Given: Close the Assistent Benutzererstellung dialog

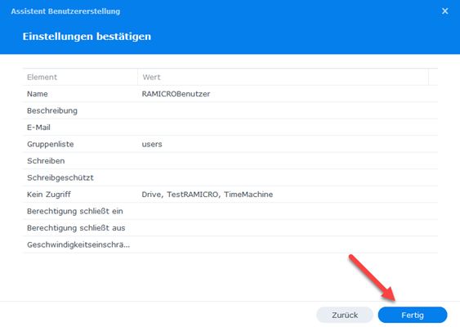Looking at the screenshot, I should pyautogui.click(x=444, y=11).
